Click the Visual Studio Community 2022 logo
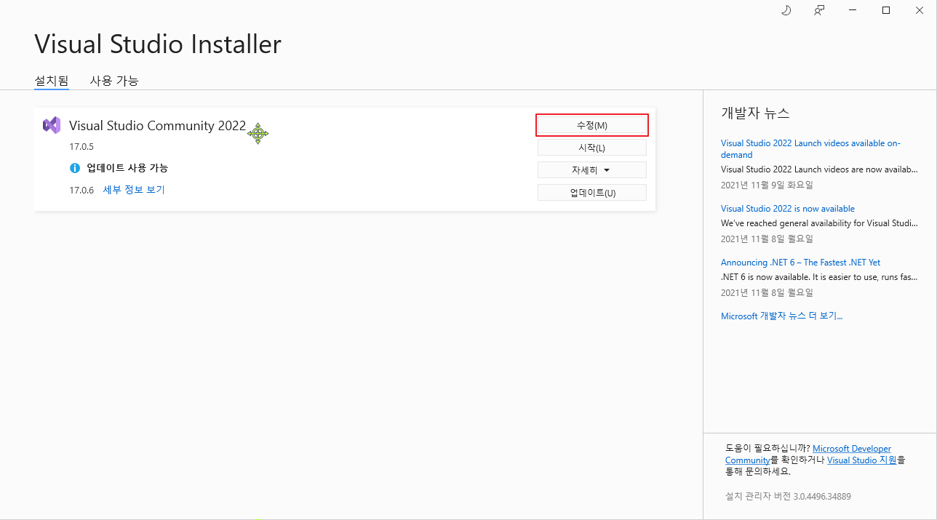937x520 pixels. click(52, 125)
